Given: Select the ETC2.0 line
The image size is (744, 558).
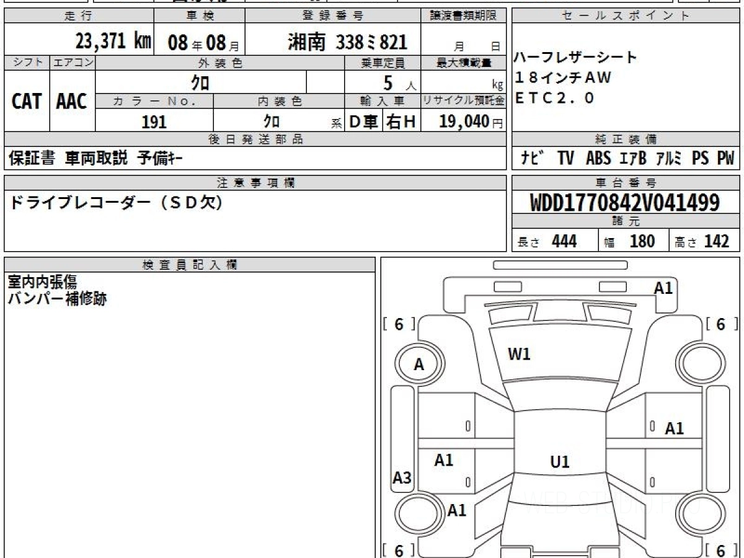Looking at the screenshot, I should click(x=554, y=98).
